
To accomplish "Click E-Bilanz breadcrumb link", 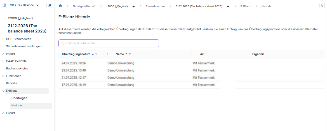I will (x=245, y=6).
